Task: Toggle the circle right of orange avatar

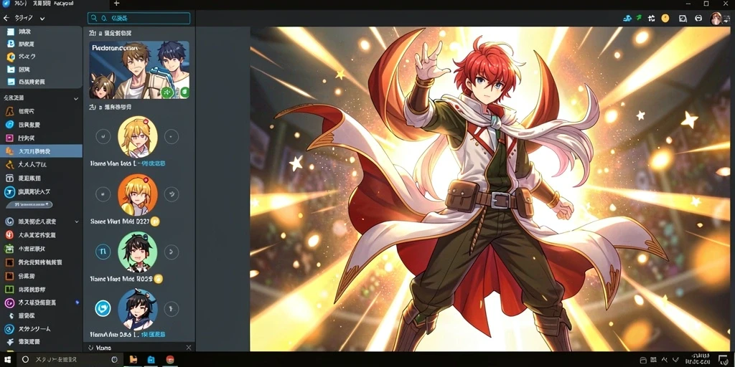Action: [x=172, y=194]
